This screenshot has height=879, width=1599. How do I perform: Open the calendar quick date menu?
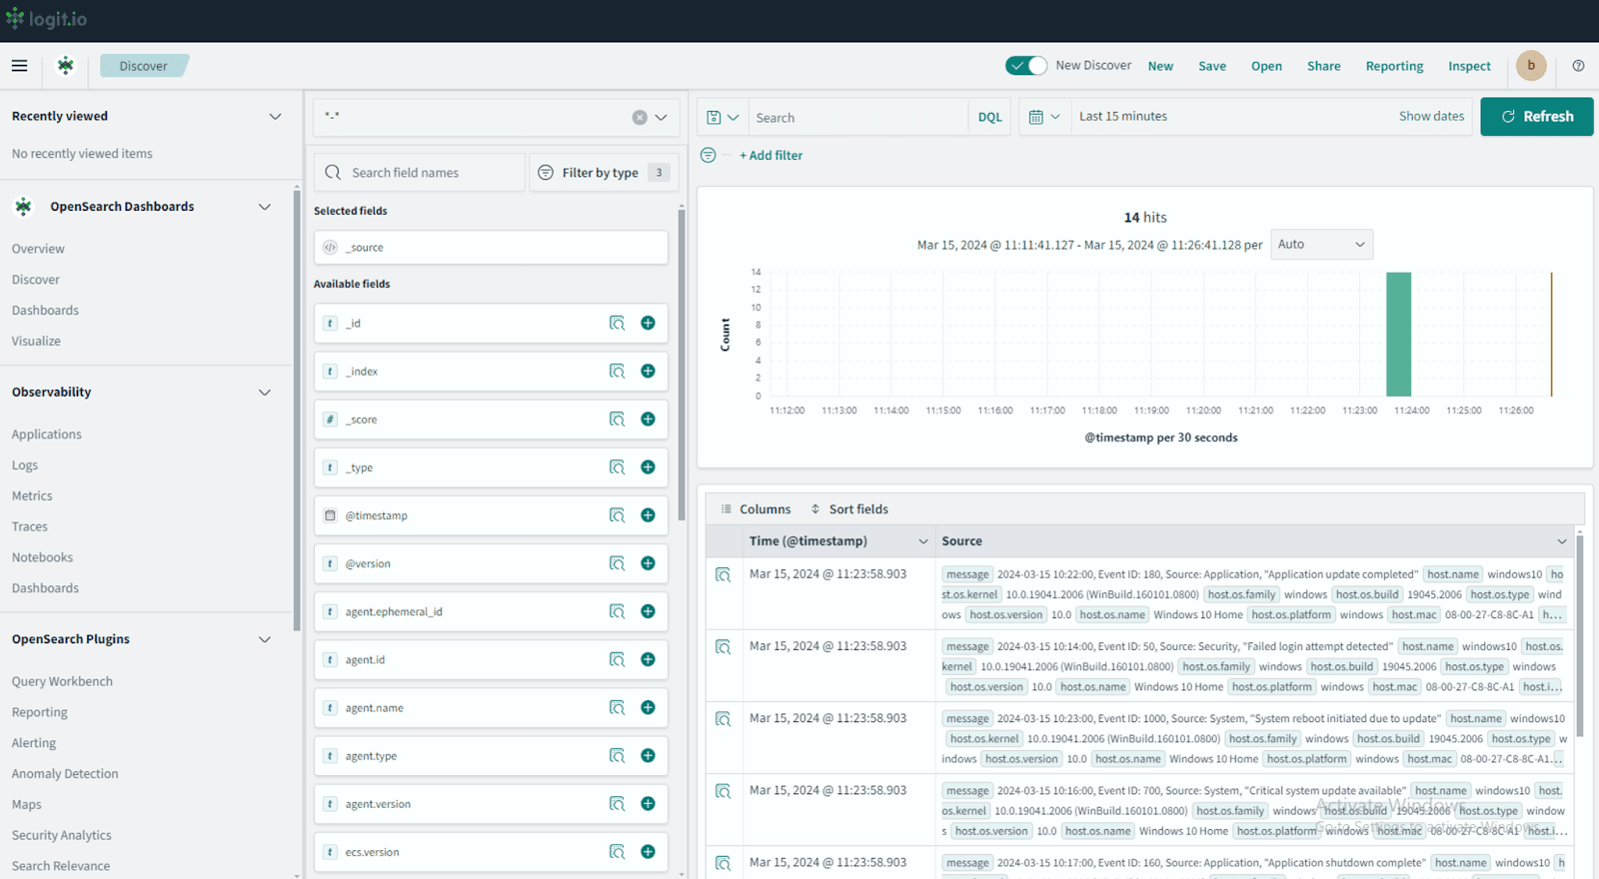pos(1044,117)
